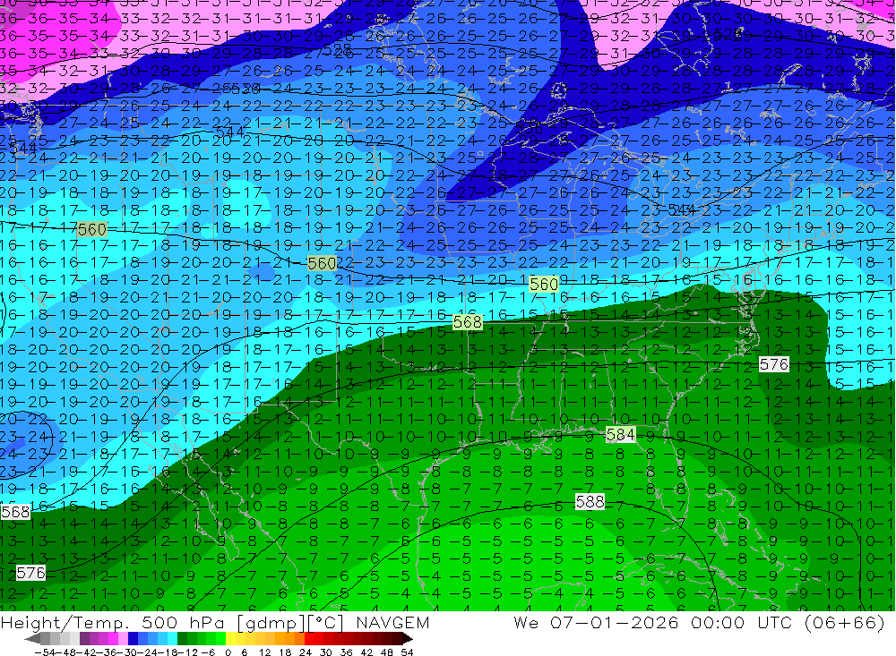Click the gray left arrow end of legend
The width and height of the screenshot is (896, 656).
coord(32,638)
